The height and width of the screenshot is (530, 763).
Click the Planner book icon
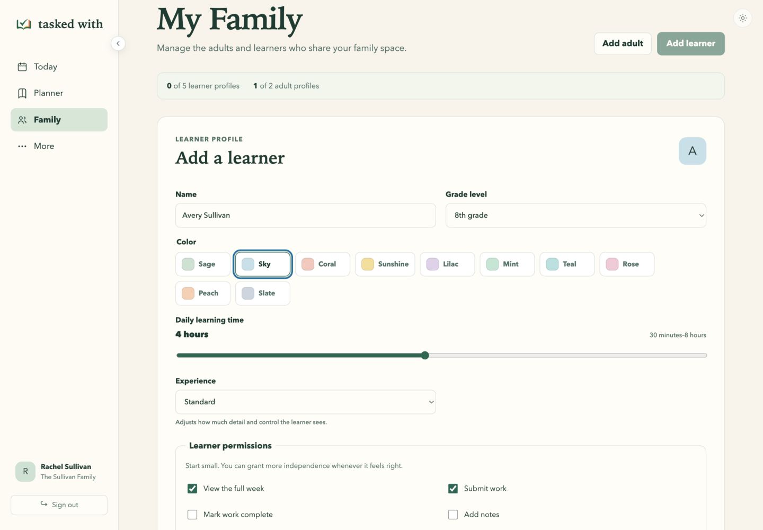click(x=22, y=93)
